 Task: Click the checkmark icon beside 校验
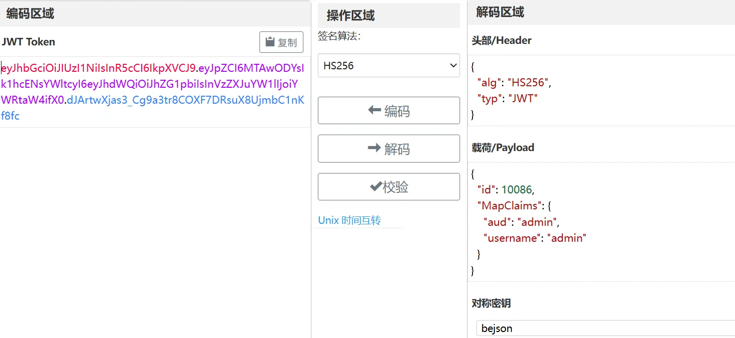pos(375,186)
